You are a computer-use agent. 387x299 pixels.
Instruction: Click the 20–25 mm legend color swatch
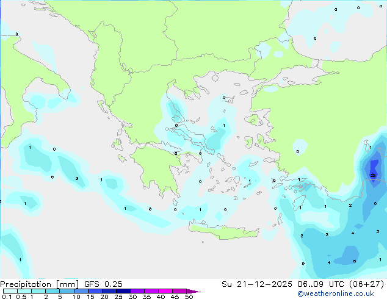pos(109,291)
